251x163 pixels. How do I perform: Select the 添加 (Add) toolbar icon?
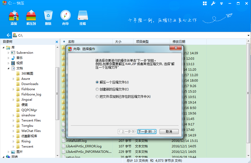[x=14, y=17]
